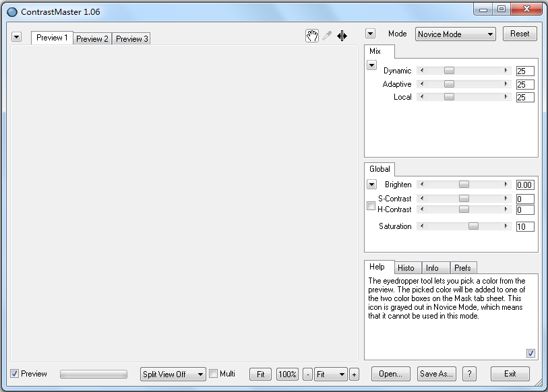Viewport: 548px width, 392px height.
Task: Click the progress bar next to Preview checkbox
Action: tap(93, 374)
